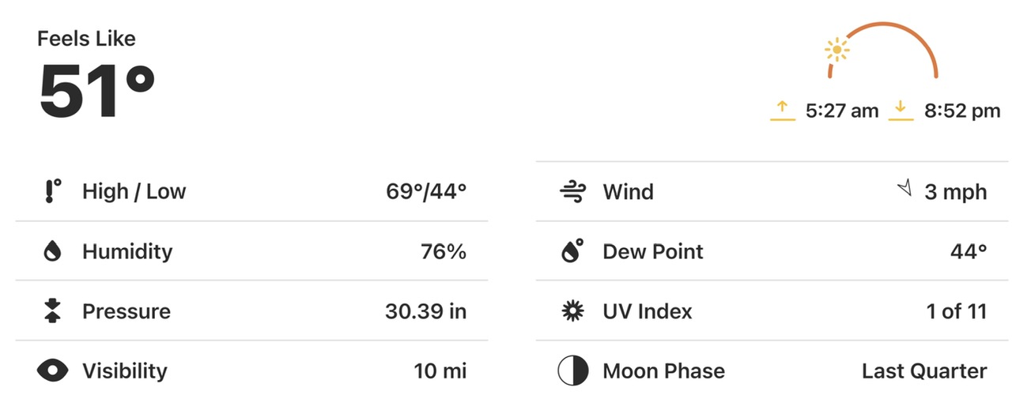Screen dimensions: 1012x395
Task: Click the dew point droplet icon
Action: [x=572, y=251]
